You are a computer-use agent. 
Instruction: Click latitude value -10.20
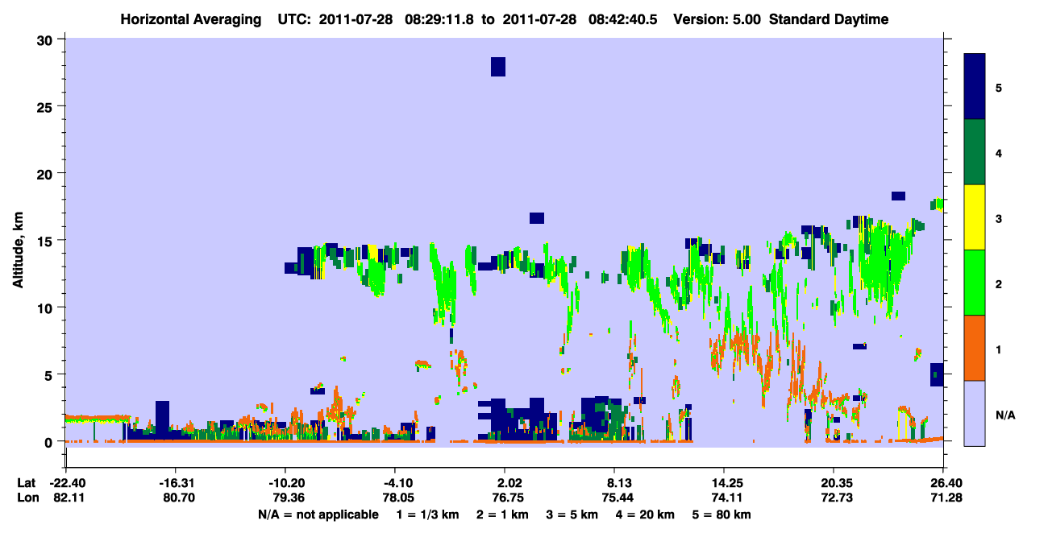[285, 483]
